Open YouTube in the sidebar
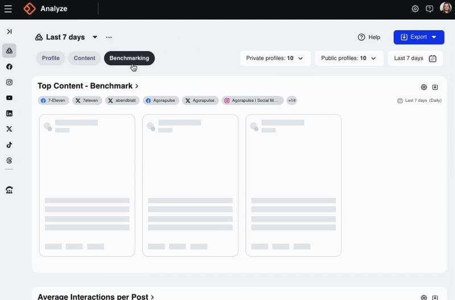Viewport: 455px width, 300px height. coord(9,98)
